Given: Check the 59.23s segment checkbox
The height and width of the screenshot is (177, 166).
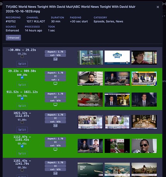Looking at the screenshot, I should (22, 57).
